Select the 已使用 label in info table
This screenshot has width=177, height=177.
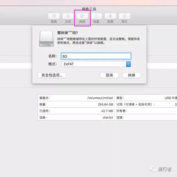(x=45, y=111)
